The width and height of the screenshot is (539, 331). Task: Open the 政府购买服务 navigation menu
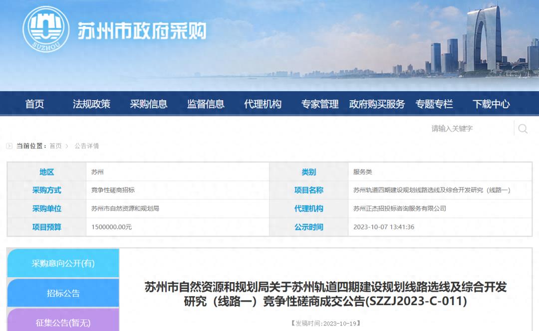click(x=377, y=104)
